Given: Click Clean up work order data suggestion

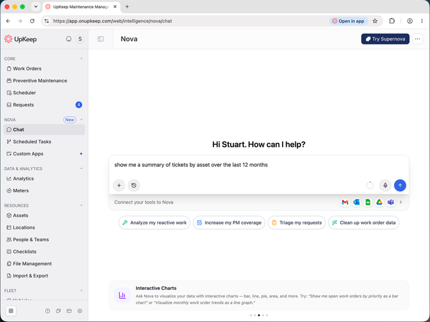Looking at the screenshot, I should click(363, 222).
